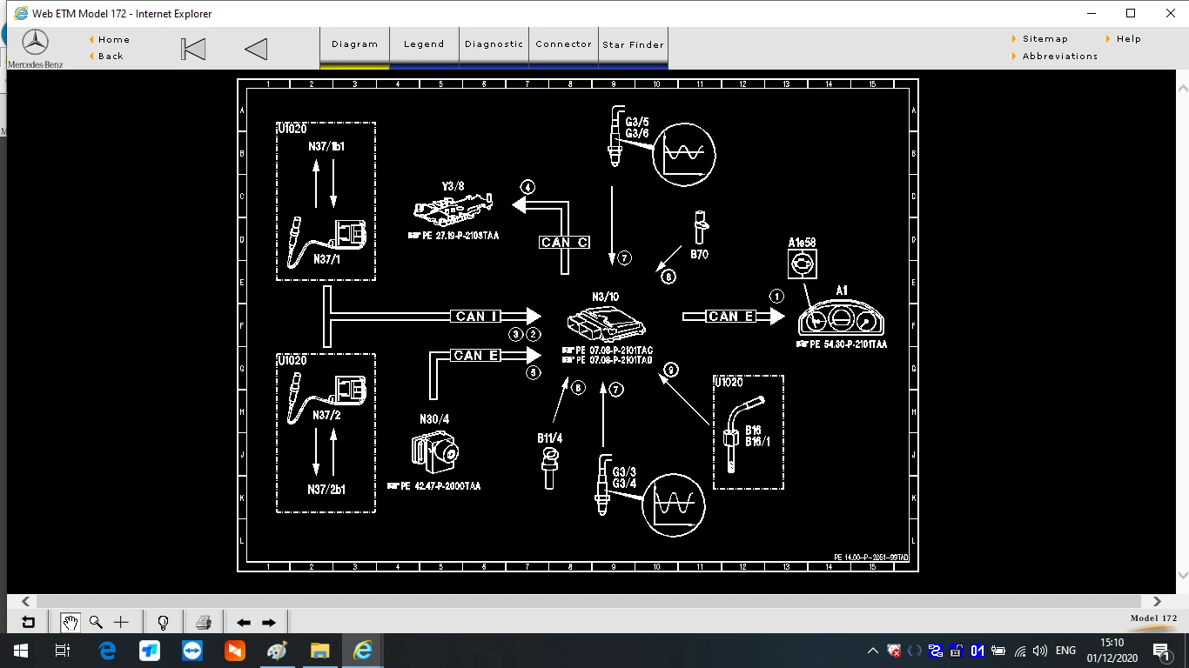Select the Connector tab
The height and width of the screenshot is (668, 1189).
(x=563, y=44)
